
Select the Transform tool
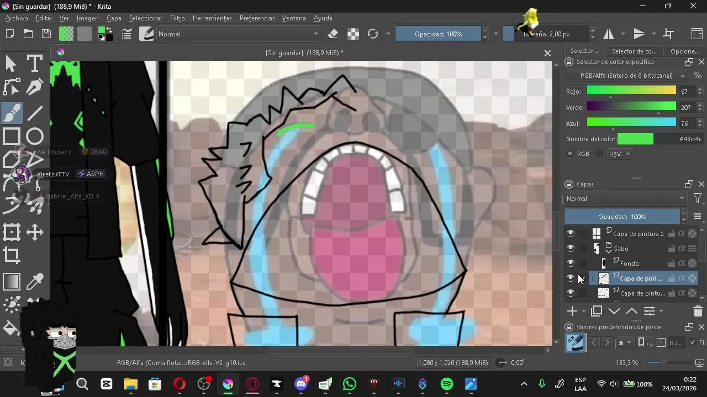coord(11,232)
